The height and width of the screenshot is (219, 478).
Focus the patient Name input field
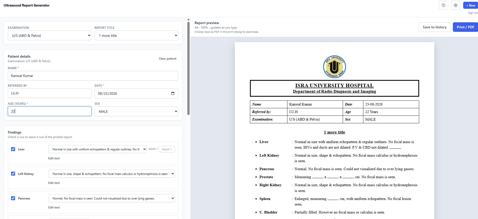(93, 76)
